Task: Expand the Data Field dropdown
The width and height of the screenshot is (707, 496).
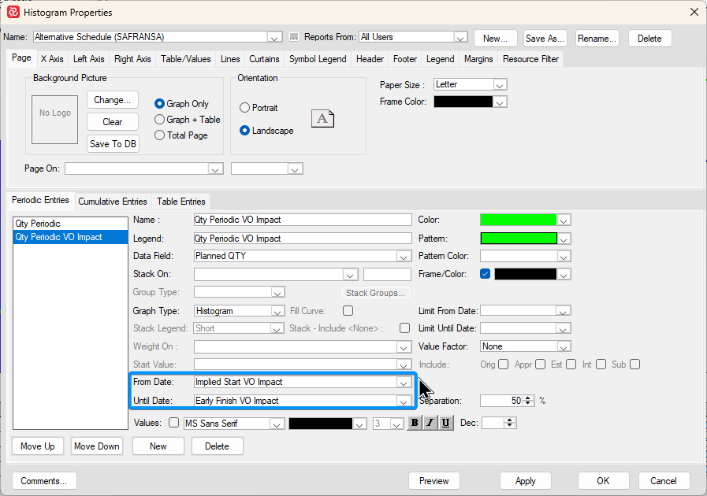Action: (x=404, y=256)
